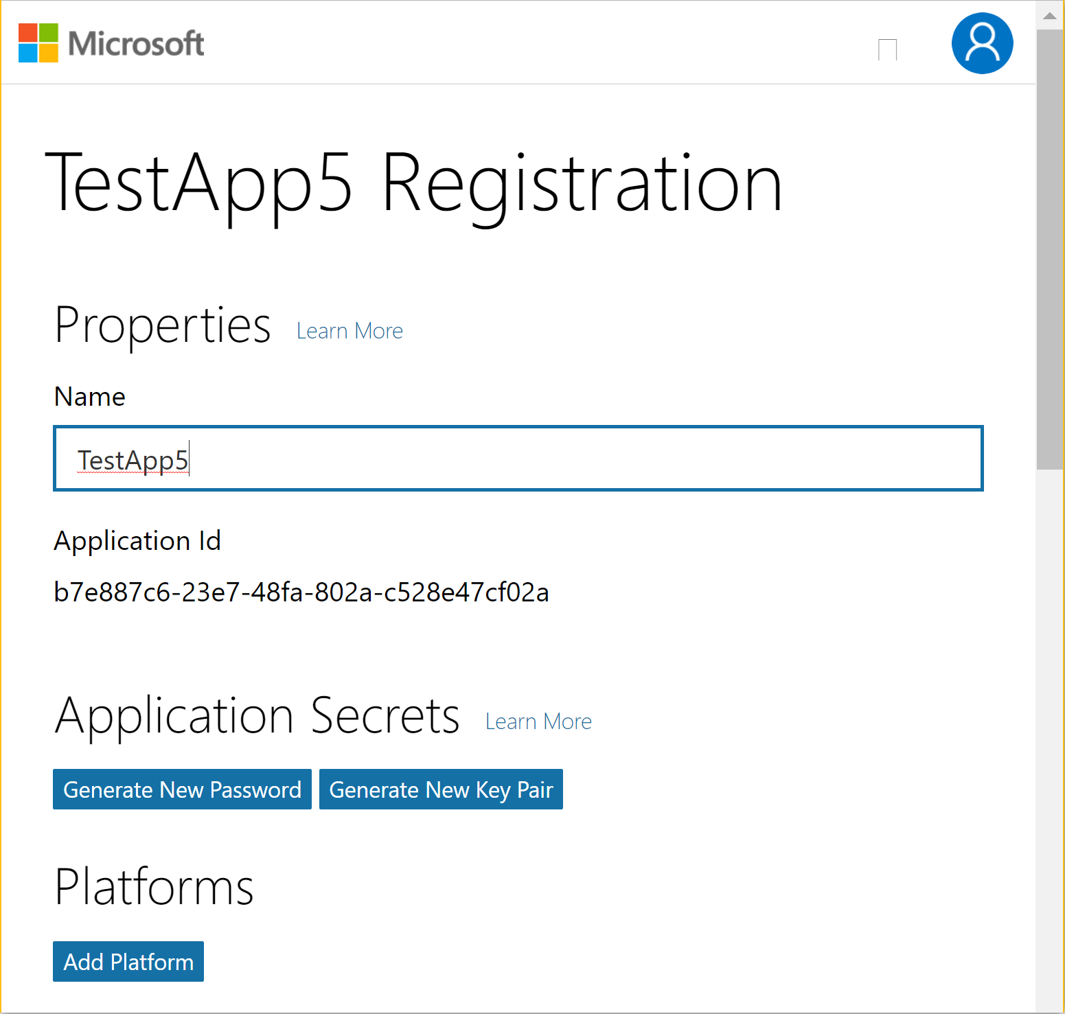Click Generate New Key Pair button
1065x1014 pixels.
pos(441,790)
